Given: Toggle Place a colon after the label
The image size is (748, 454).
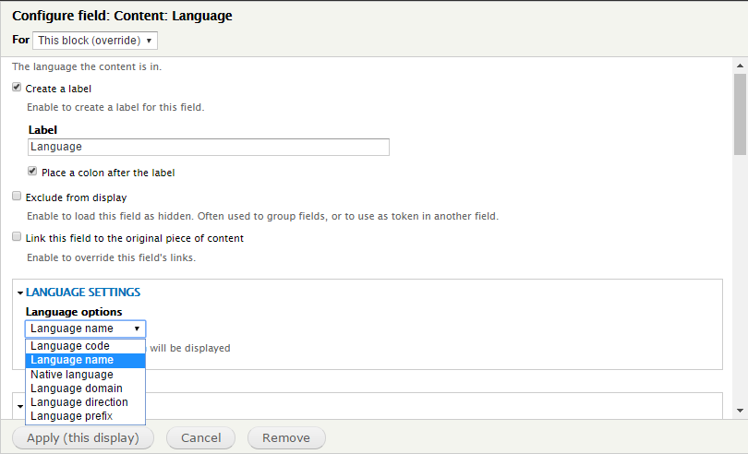Looking at the screenshot, I should (x=32, y=172).
